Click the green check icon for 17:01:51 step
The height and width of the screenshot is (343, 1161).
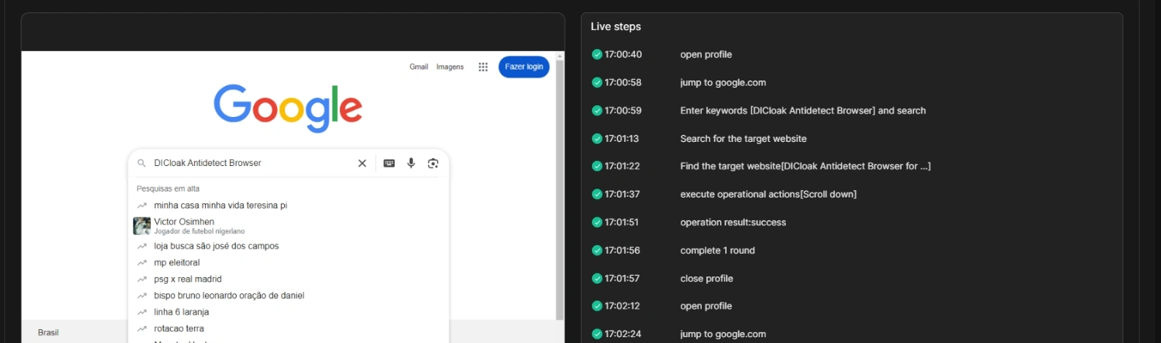pos(597,222)
